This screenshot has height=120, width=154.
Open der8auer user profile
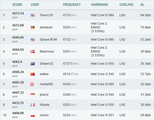click(x=46, y=27)
